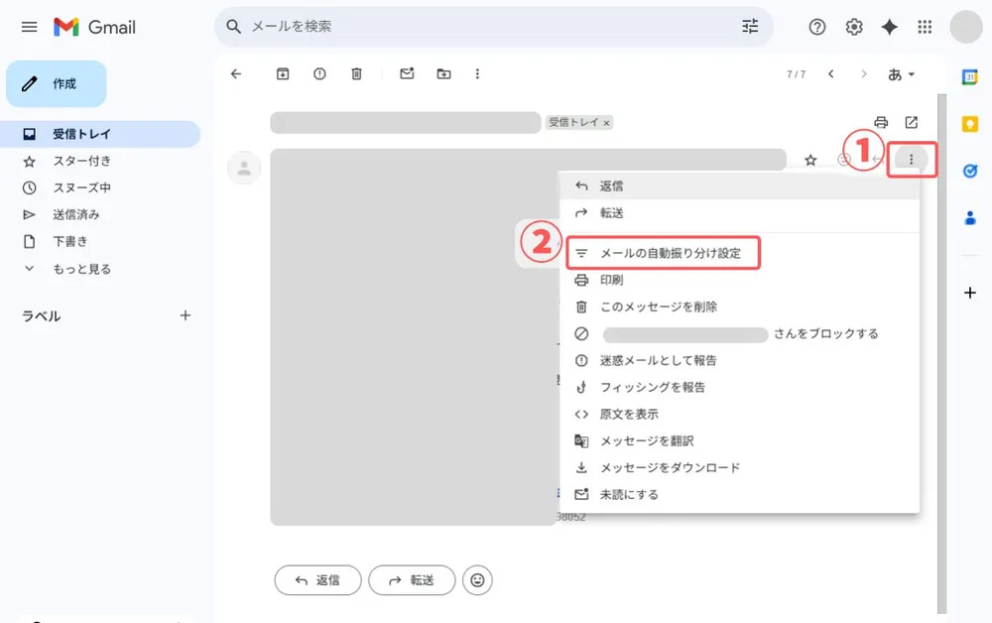This screenshot has width=992, height=623.
Task: Open Google Calendar side panel icon
Action: (969, 77)
